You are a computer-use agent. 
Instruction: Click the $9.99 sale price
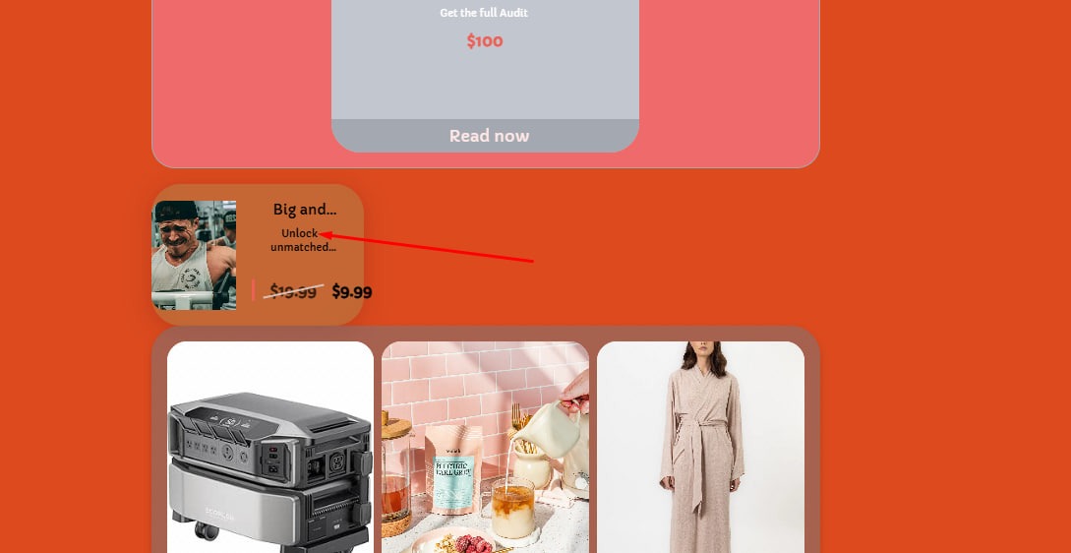(x=352, y=292)
